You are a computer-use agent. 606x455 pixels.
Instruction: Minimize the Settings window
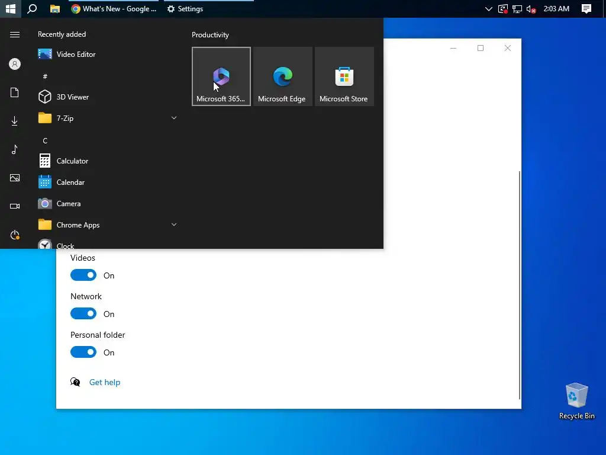[x=453, y=48]
